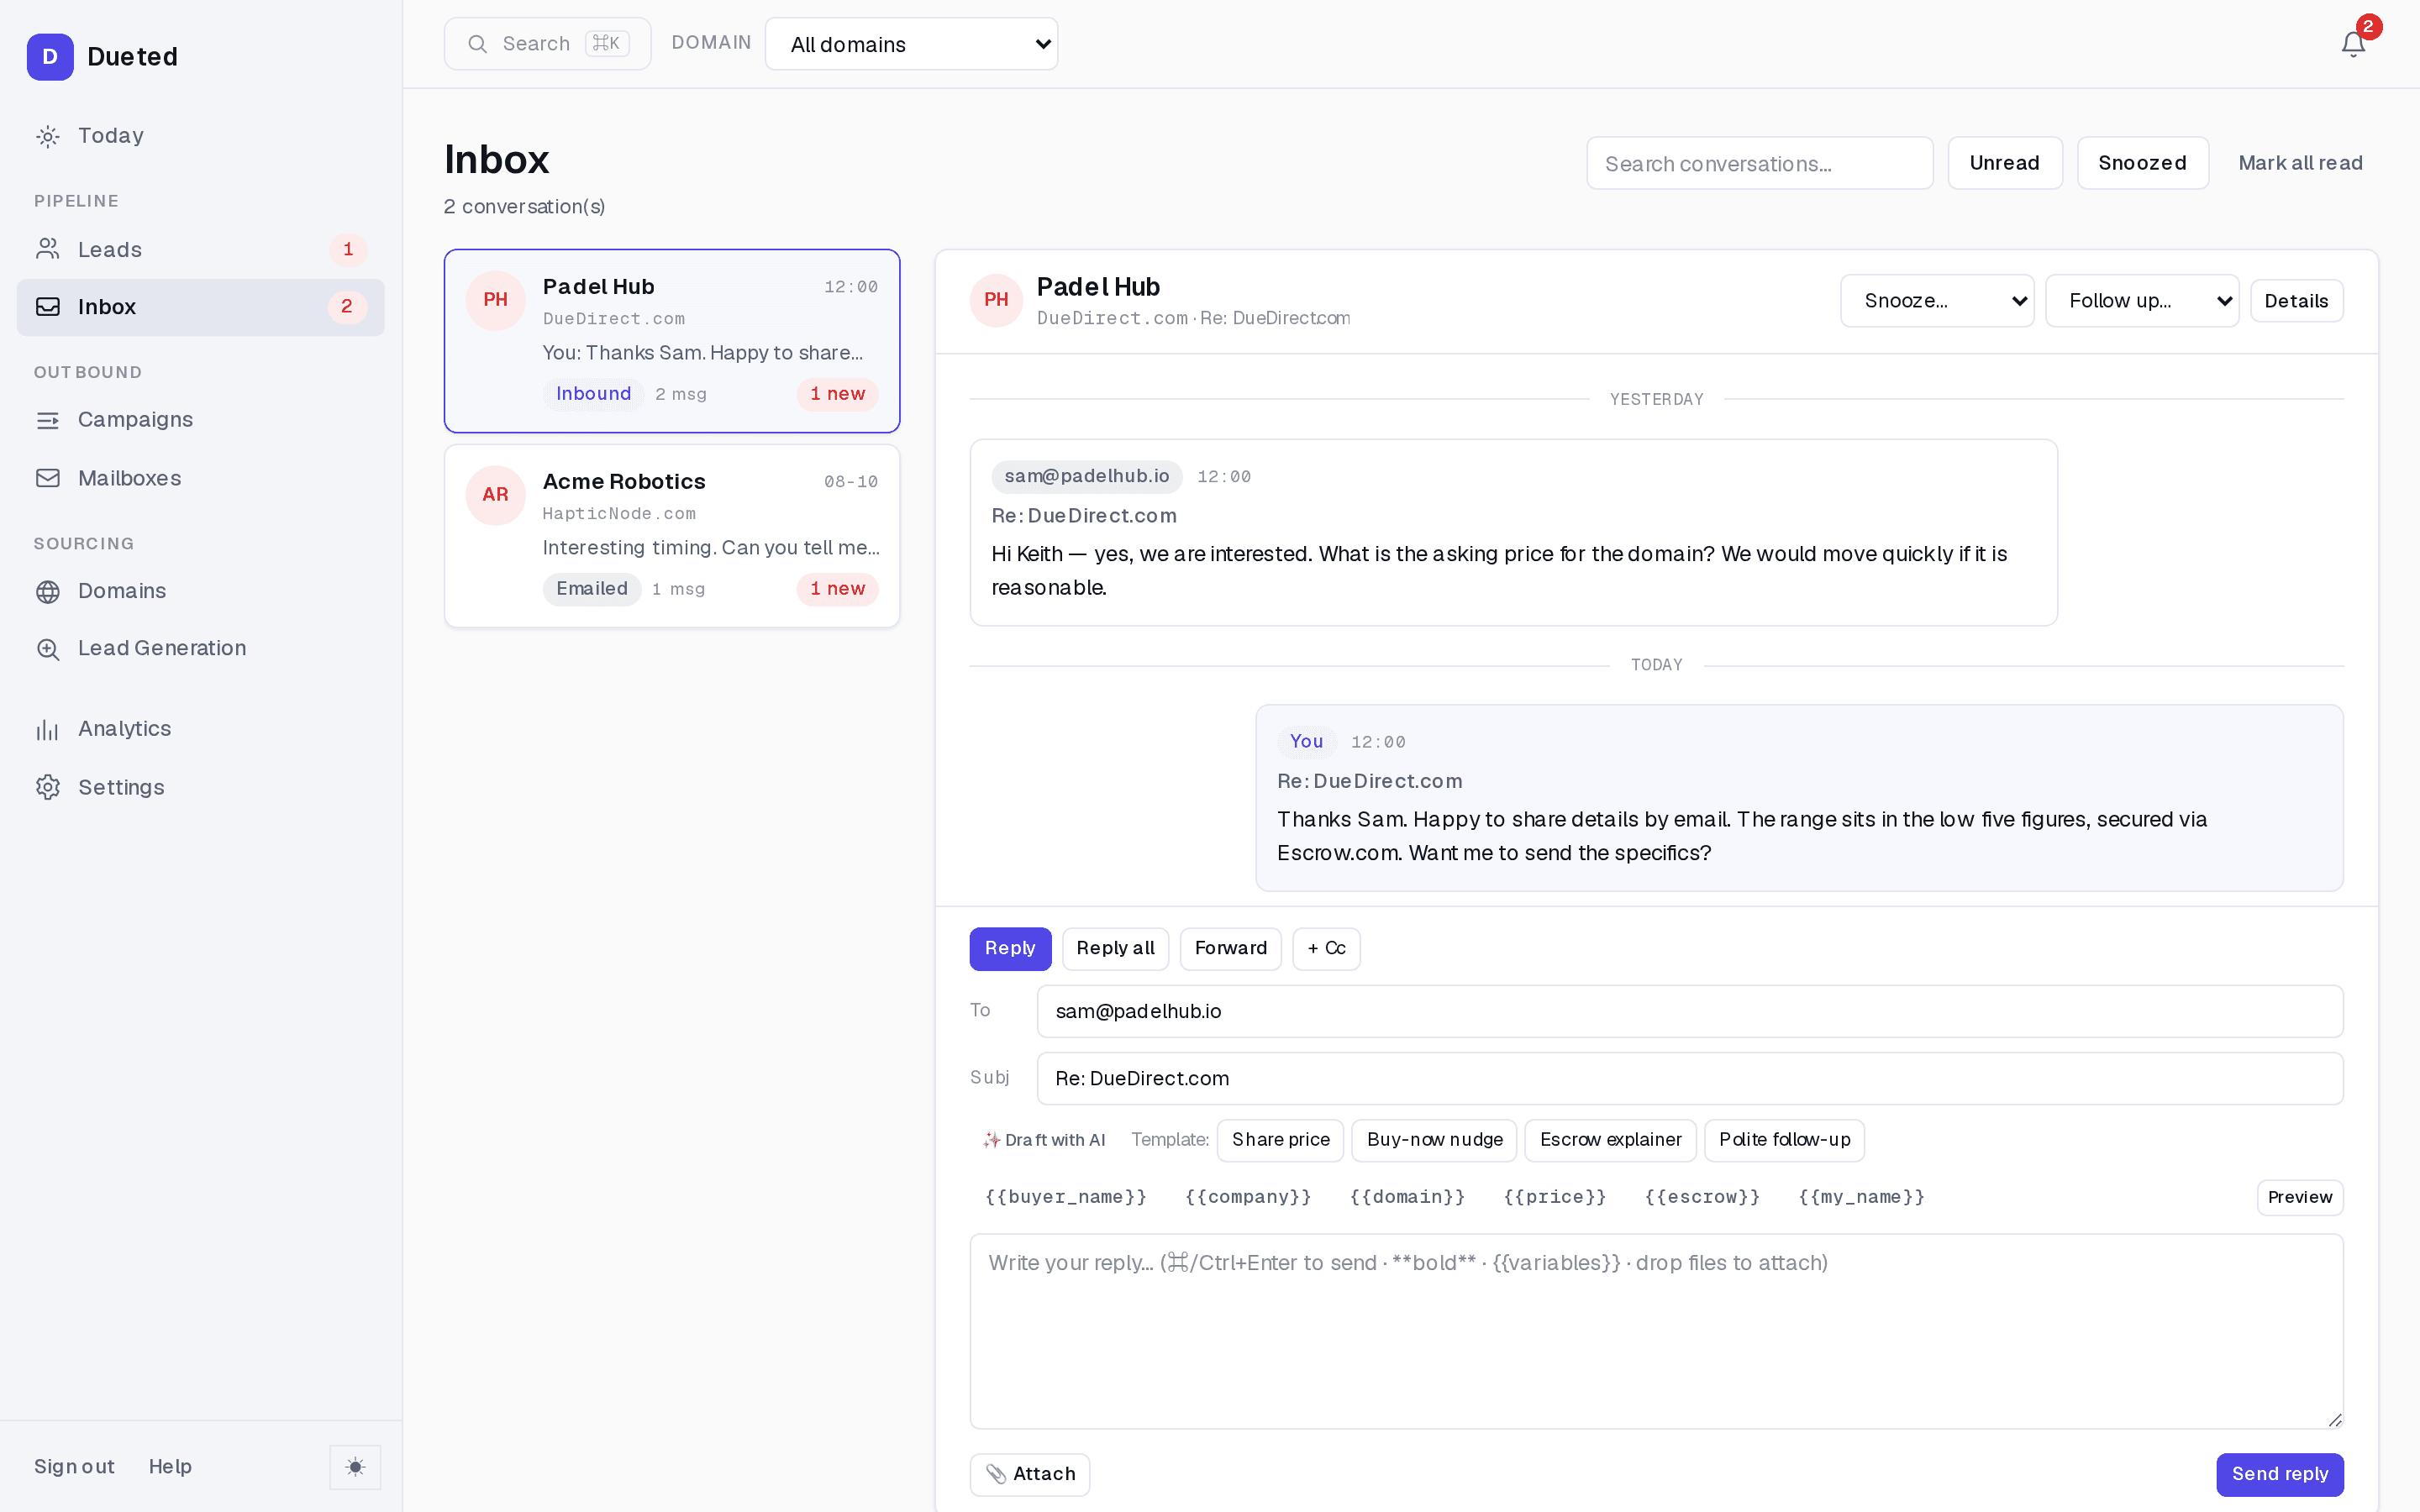Insert the {{price}} variable
The height and width of the screenshot is (1512, 2420).
[x=1554, y=1197]
